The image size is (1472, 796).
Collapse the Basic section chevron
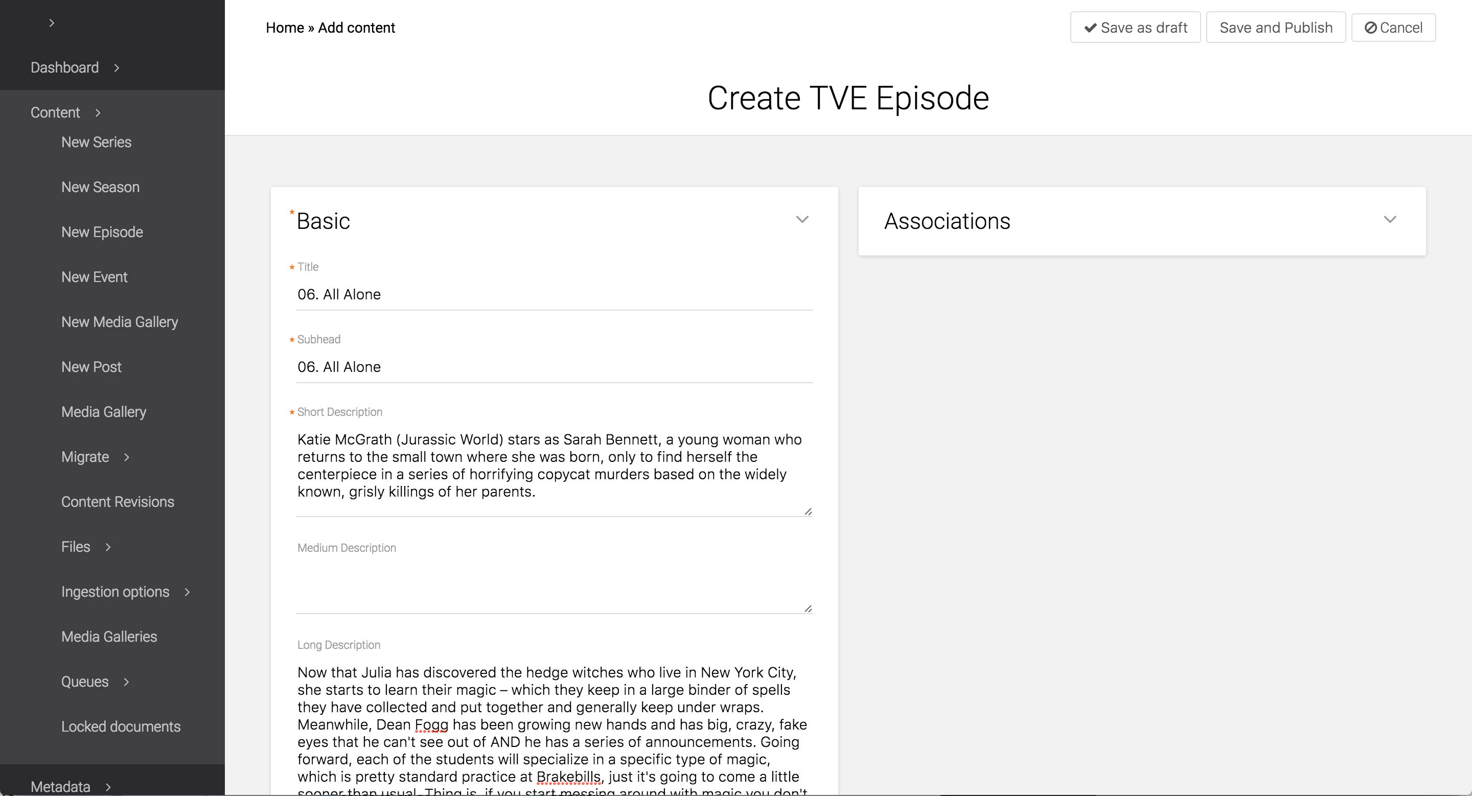802,220
